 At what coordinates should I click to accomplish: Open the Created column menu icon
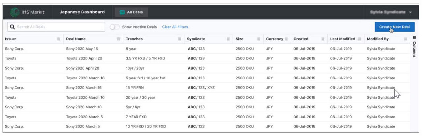(x=323, y=39)
